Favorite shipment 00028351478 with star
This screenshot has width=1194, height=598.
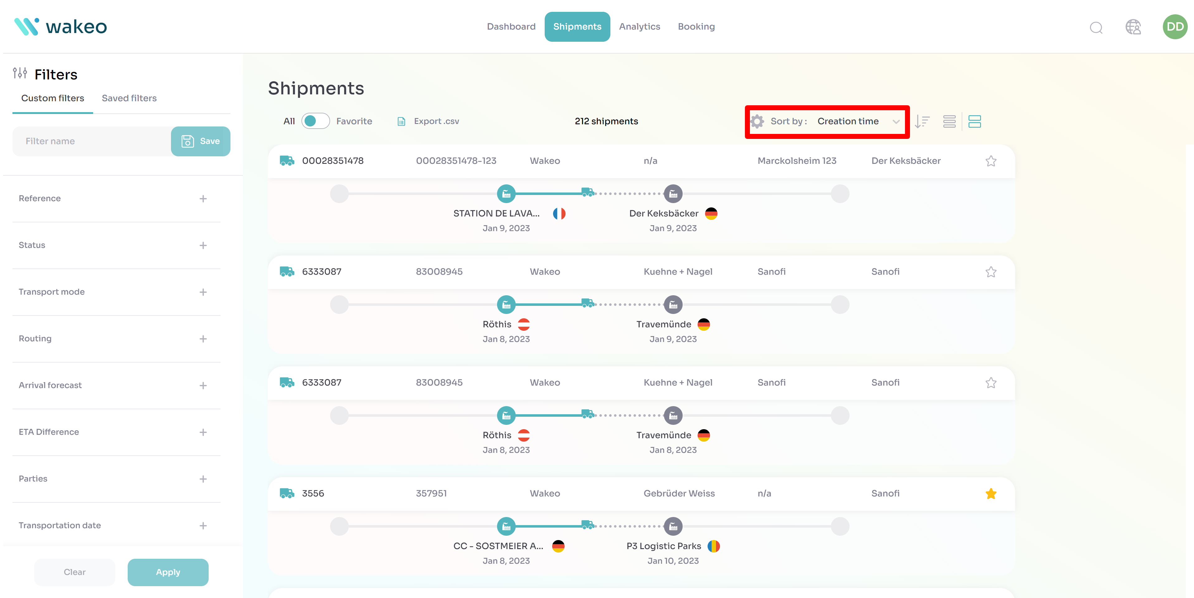(x=991, y=161)
